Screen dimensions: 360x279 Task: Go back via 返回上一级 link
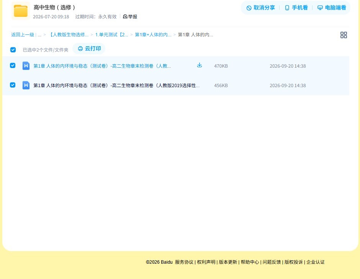(23, 35)
